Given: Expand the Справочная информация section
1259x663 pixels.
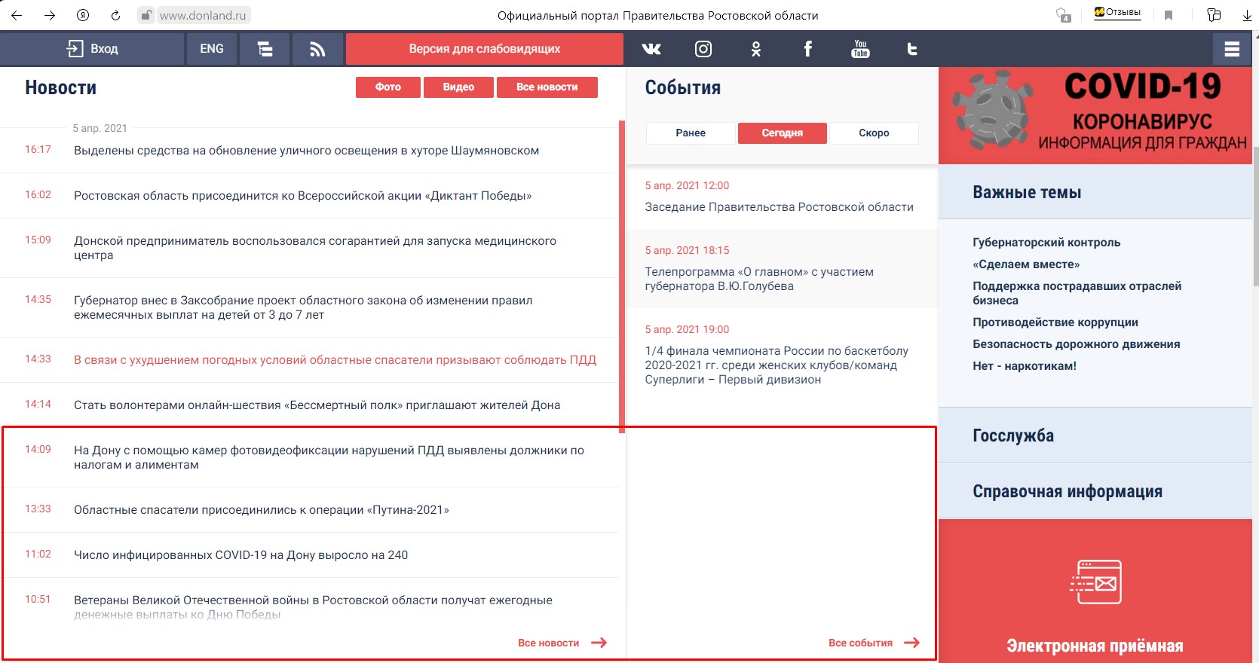Looking at the screenshot, I should point(1067,491).
